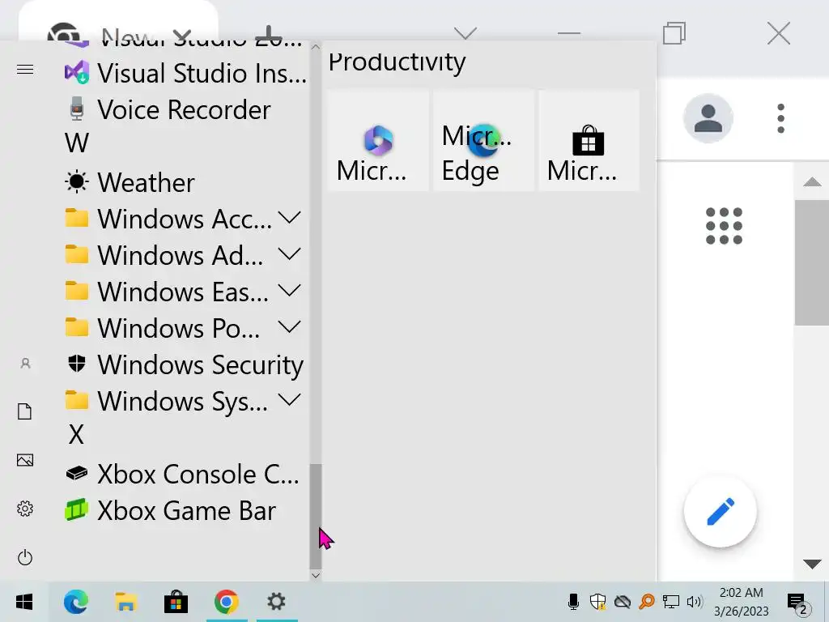Open the Microsoft 365 tile
829x622 pixels.
coord(377,141)
